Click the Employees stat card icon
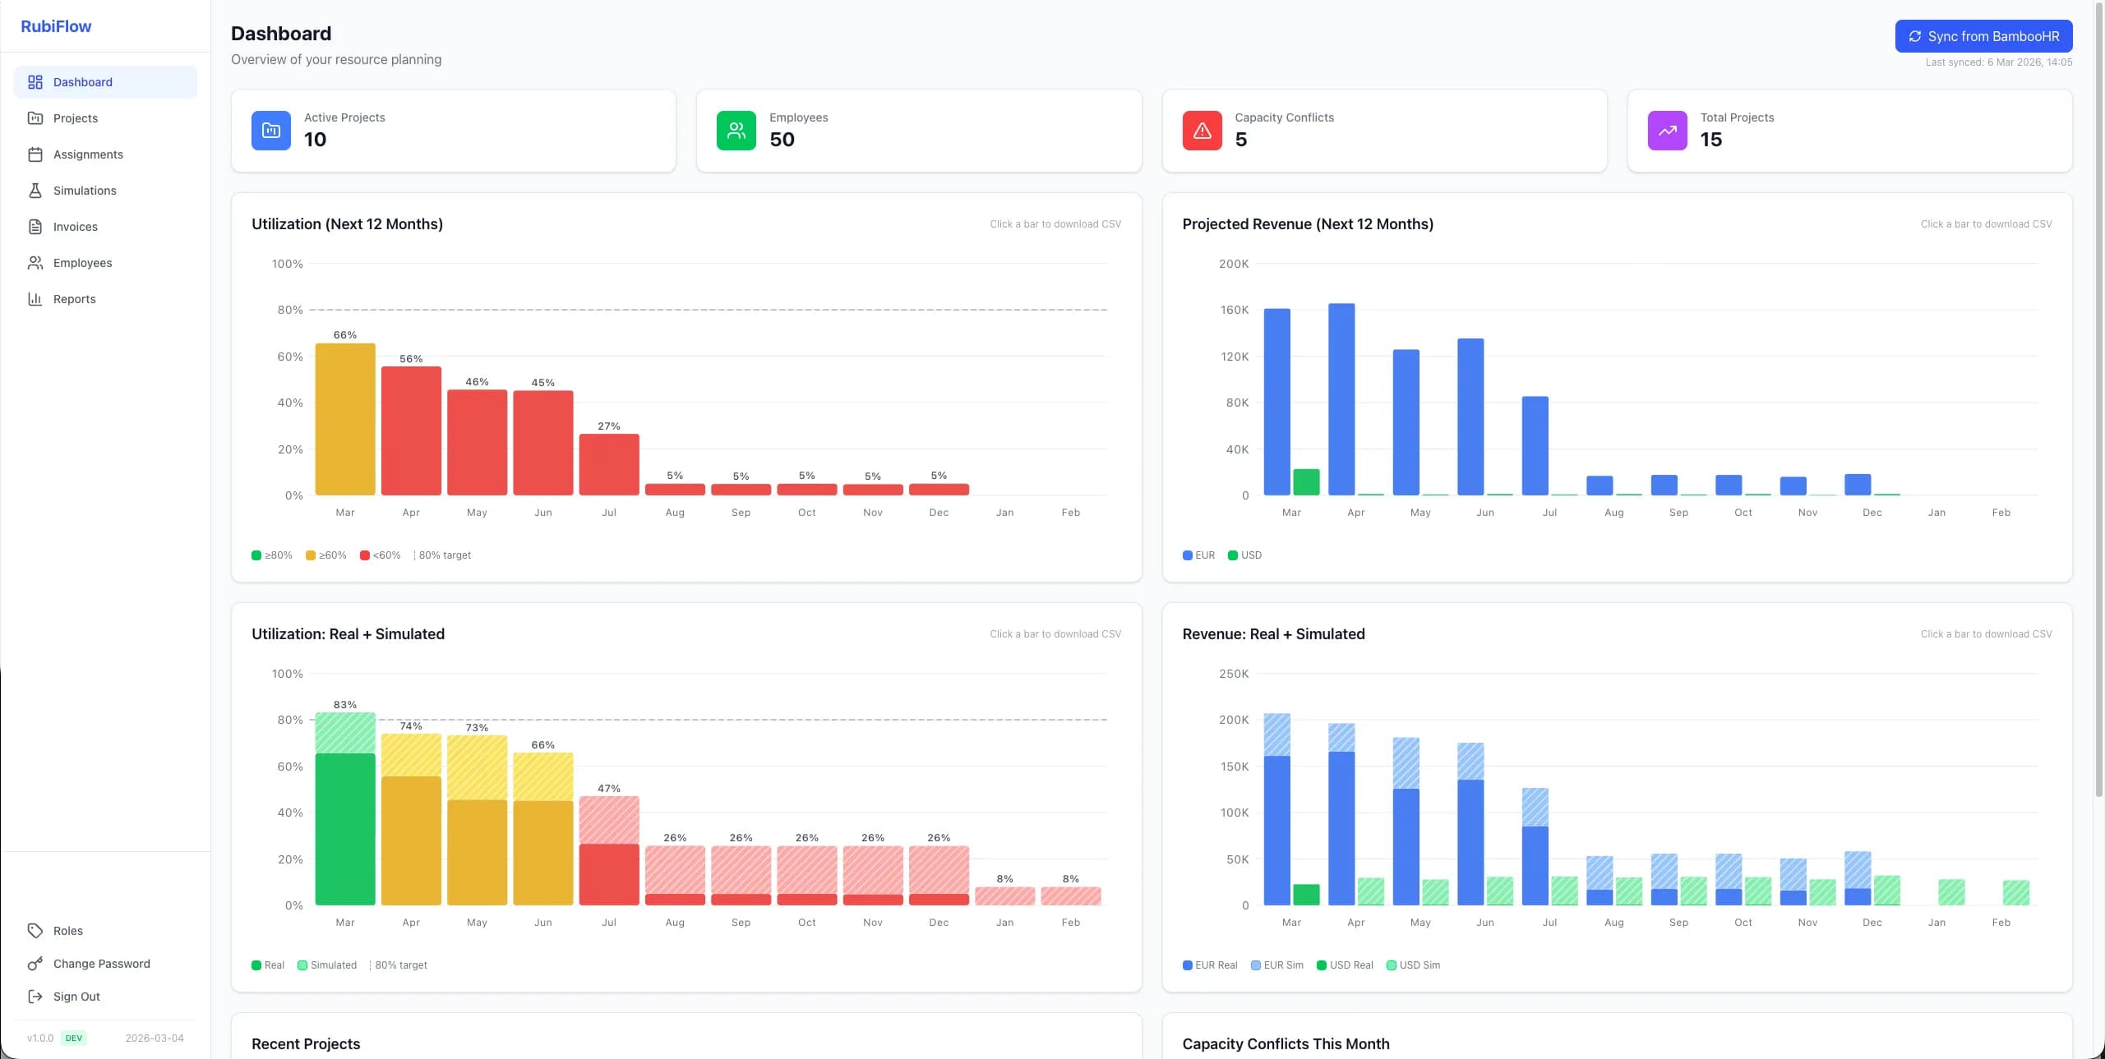The image size is (2105, 1059). (736, 131)
